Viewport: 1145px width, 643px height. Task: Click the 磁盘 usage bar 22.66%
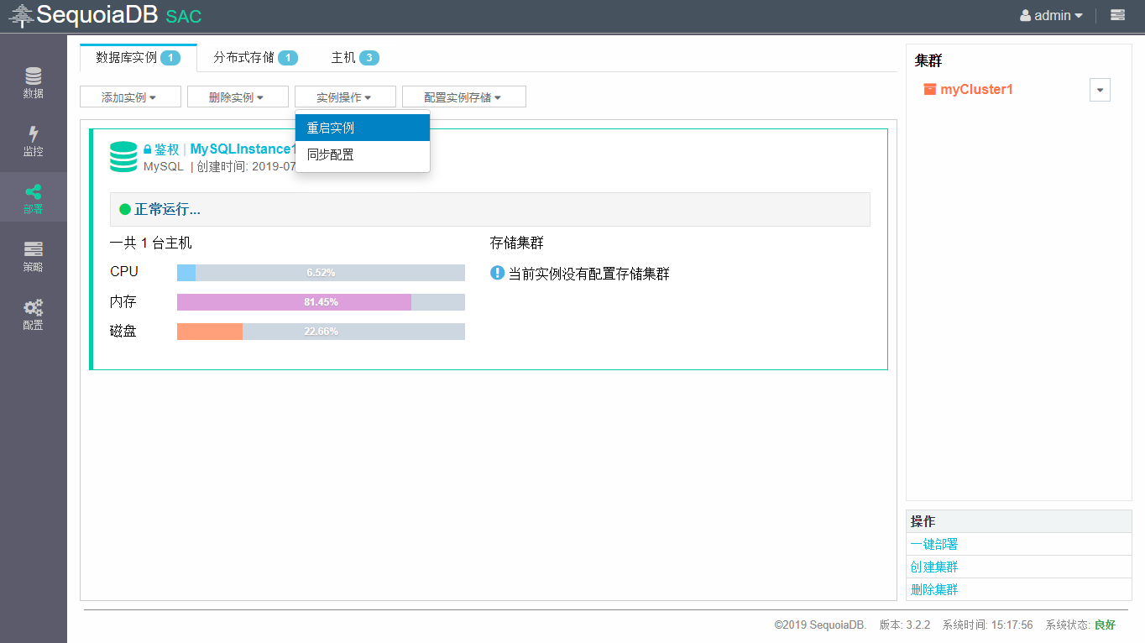[x=321, y=332]
